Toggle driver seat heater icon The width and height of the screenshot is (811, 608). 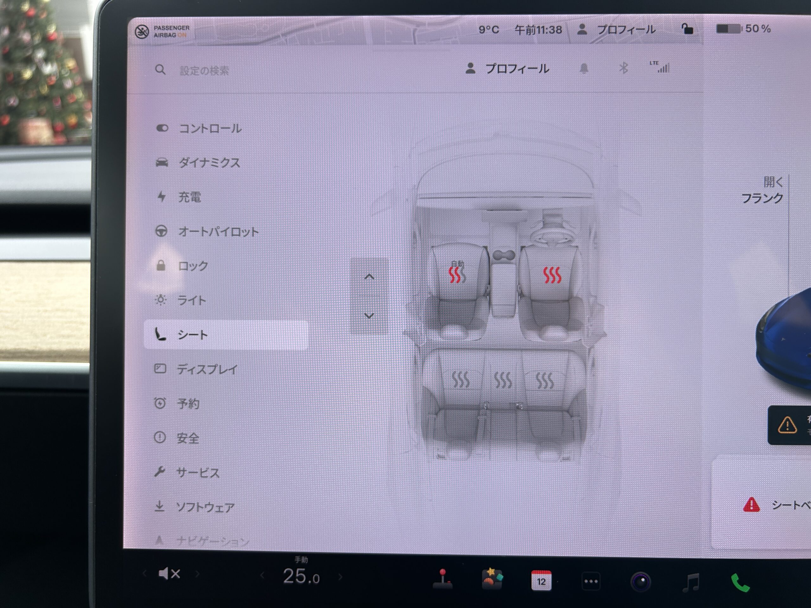[552, 275]
